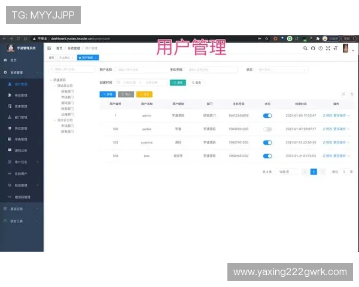Image resolution: width=359 pixels, height=287 pixels.
Task: Click 首页 in the breadcrumb
Action: pyautogui.click(x=59, y=48)
